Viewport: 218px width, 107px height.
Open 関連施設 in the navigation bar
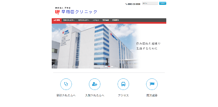105,20
